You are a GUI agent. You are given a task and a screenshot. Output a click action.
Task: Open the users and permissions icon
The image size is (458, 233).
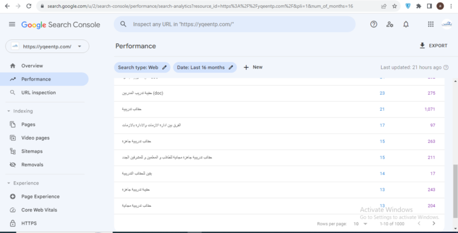[389, 24]
